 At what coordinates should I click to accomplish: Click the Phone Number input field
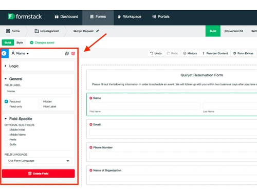pos(173,155)
